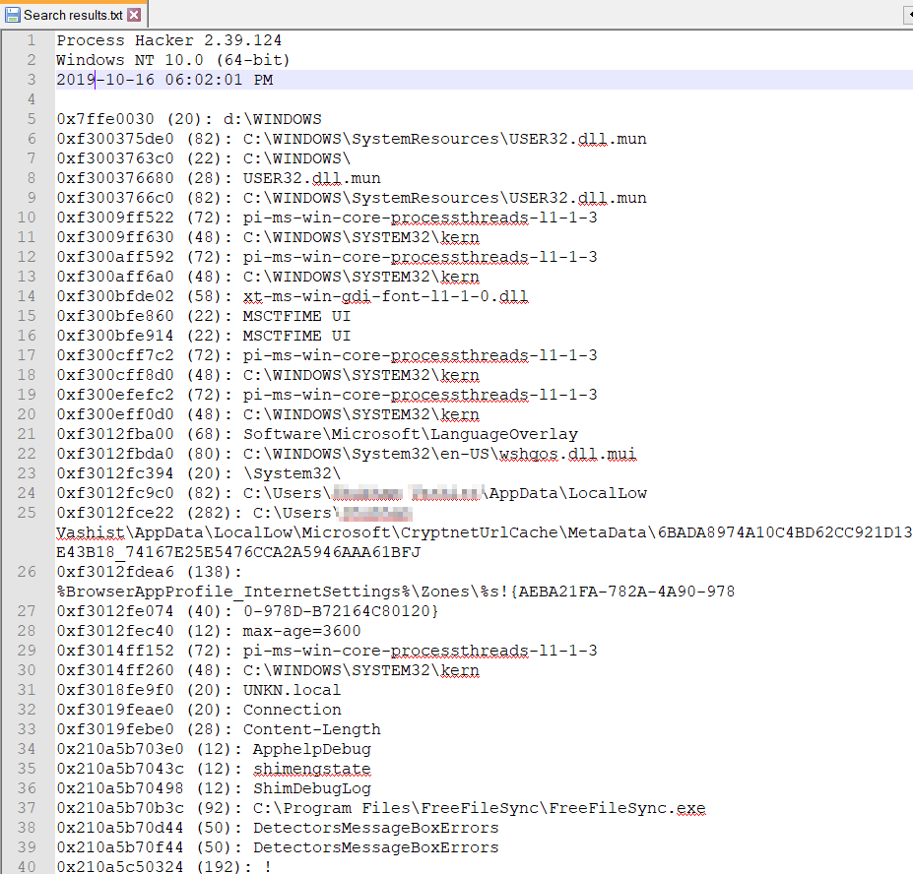913x874 pixels.
Task: Click line number 40 in the margin
Action: pos(32,867)
